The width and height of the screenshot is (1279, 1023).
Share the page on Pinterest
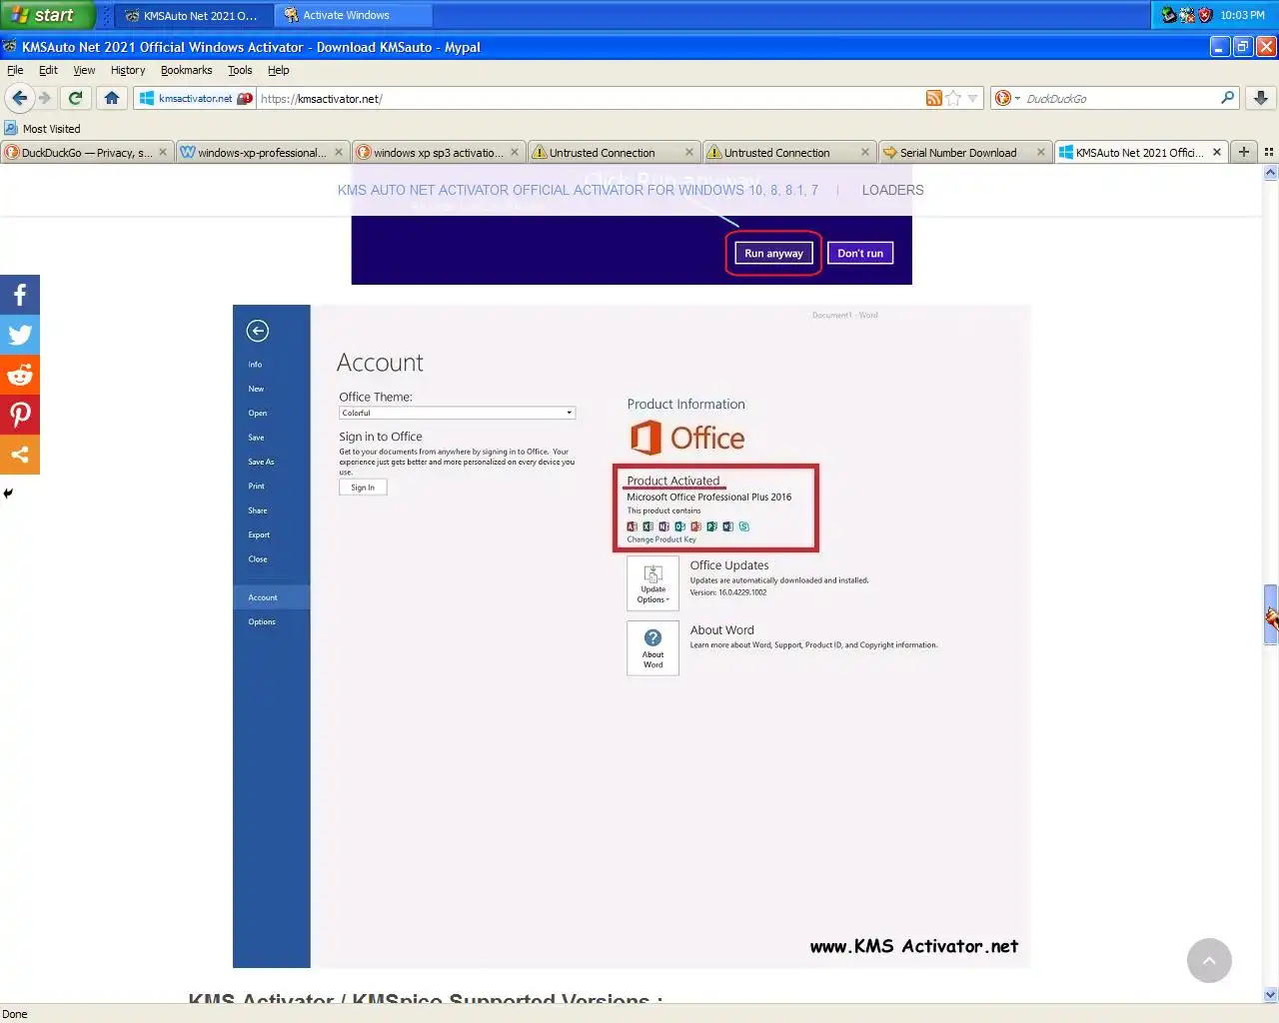pyautogui.click(x=20, y=415)
